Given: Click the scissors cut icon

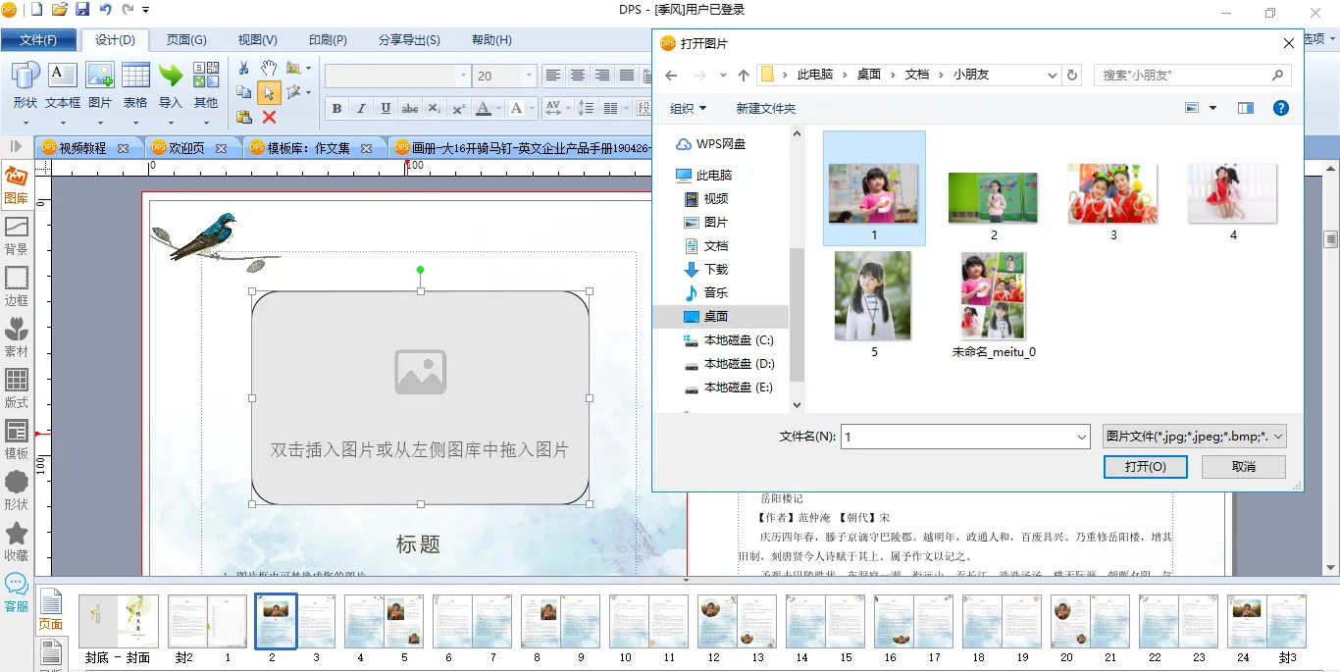Looking at the screenshot, I should tap(244, 69).
